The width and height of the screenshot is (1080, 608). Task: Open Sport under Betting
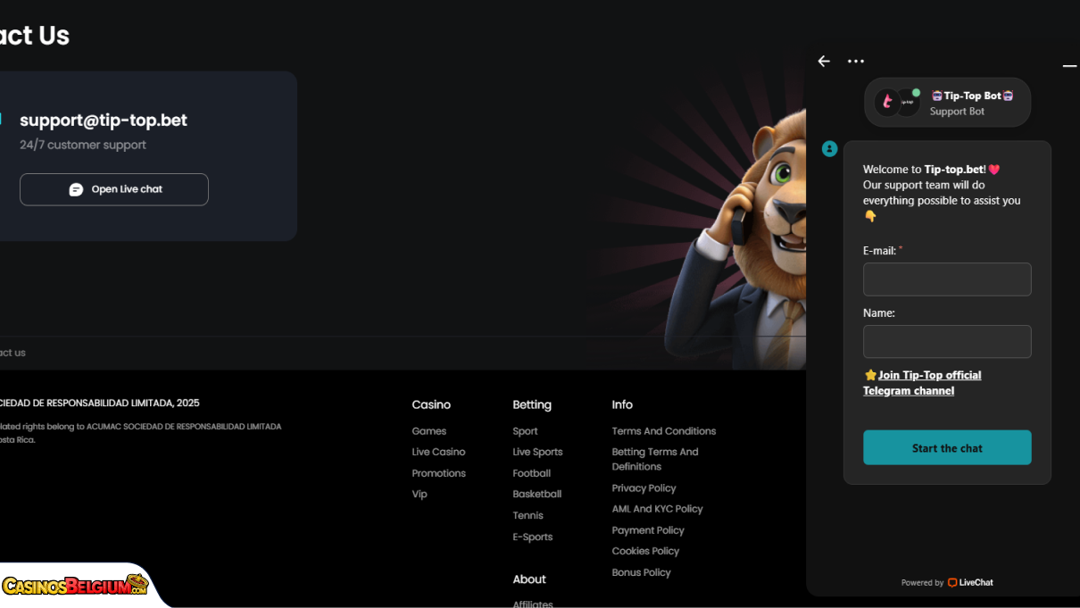[525, 431]
